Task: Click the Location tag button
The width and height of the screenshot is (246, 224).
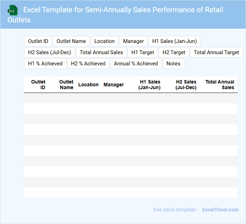Action: coord(104,41)
